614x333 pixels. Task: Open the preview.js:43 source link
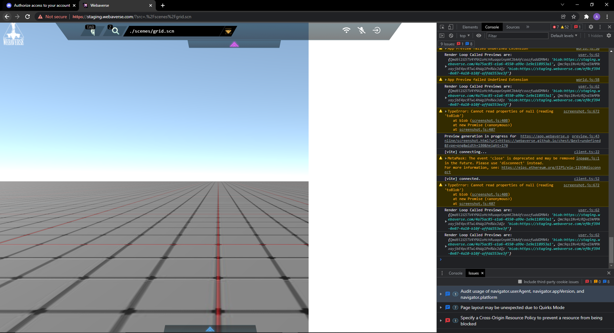[x=586, y=136]
